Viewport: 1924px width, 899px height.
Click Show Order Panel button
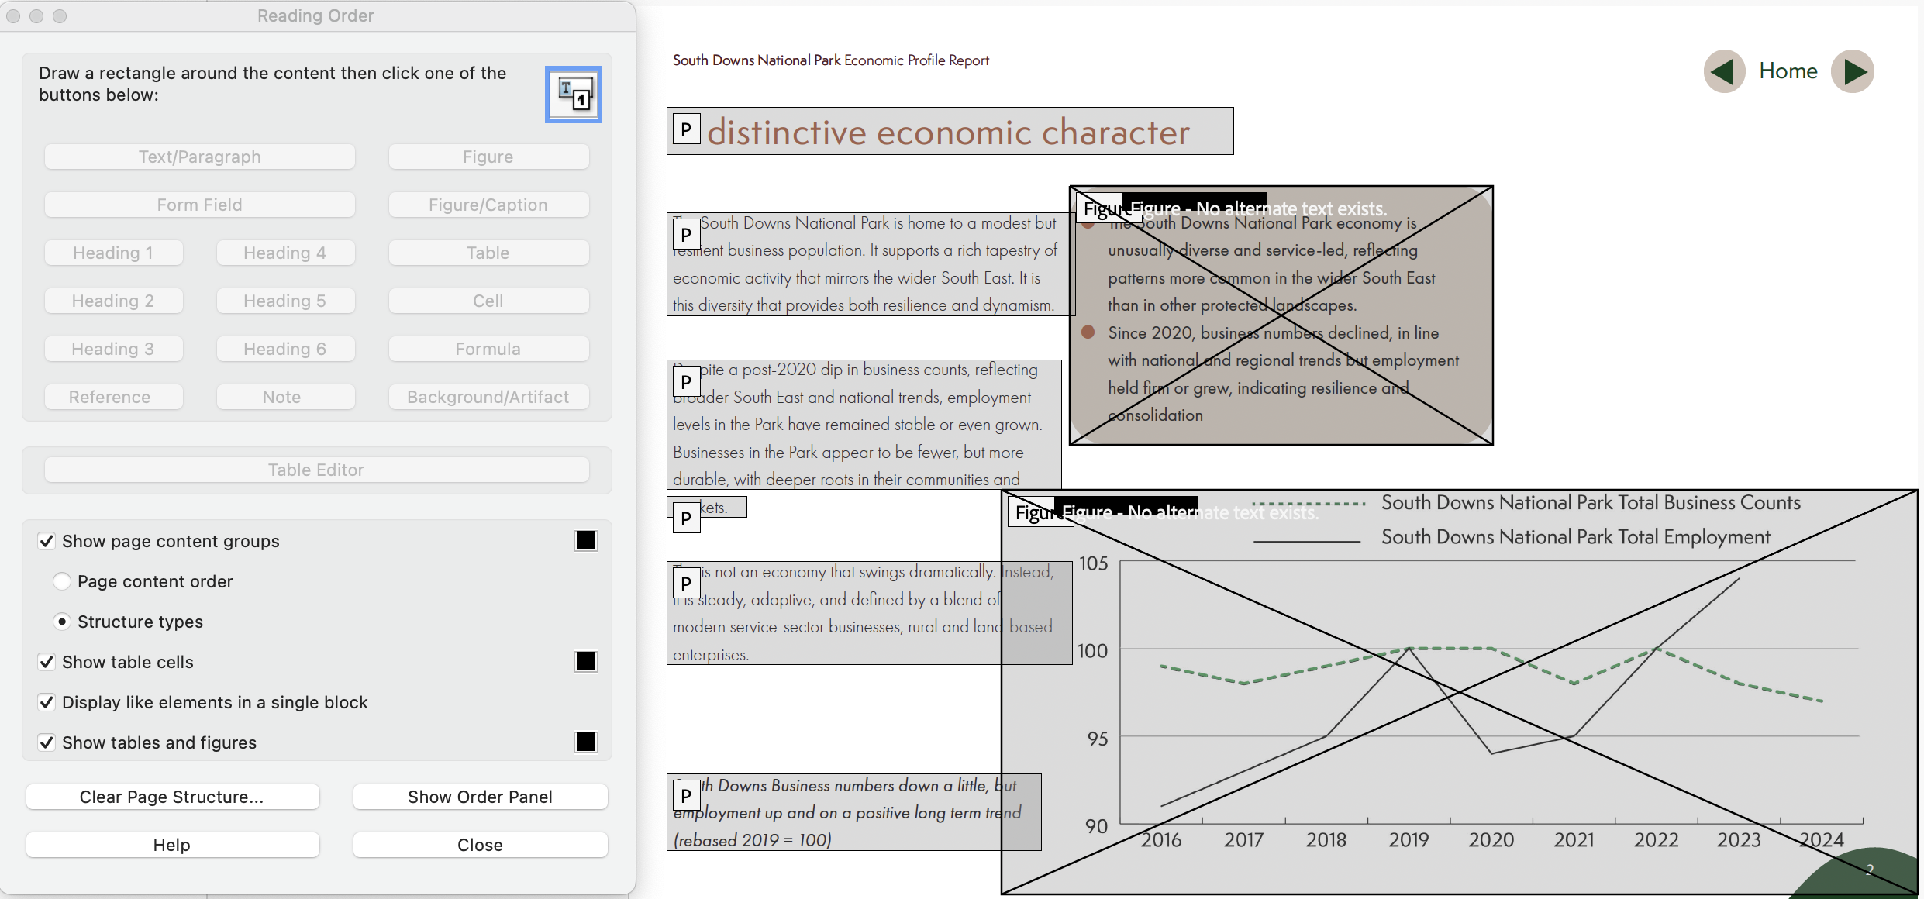point(481,797)
